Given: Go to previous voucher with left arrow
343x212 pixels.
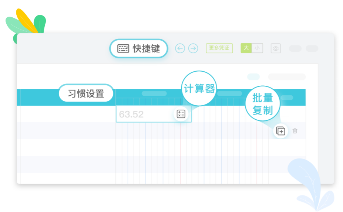Looking at the screenshot, I should click(180, 48).
